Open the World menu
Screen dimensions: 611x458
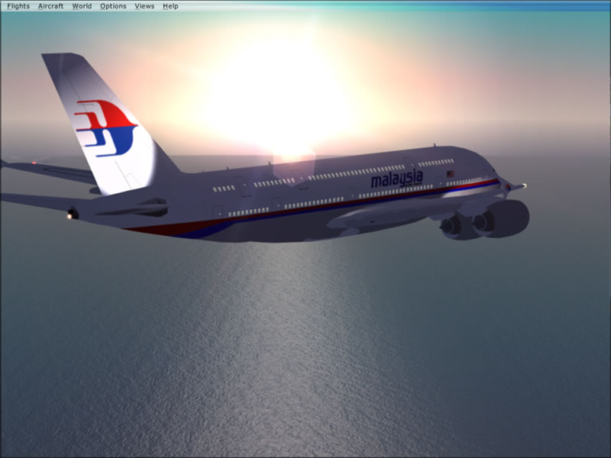[82, 6]
